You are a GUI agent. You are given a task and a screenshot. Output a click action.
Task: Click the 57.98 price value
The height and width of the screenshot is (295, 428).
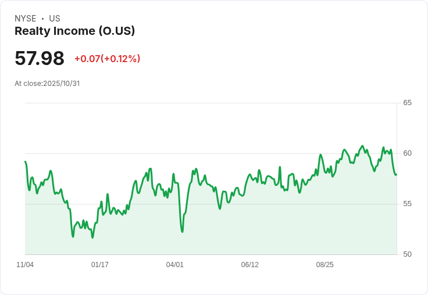[x=40, y=58]
